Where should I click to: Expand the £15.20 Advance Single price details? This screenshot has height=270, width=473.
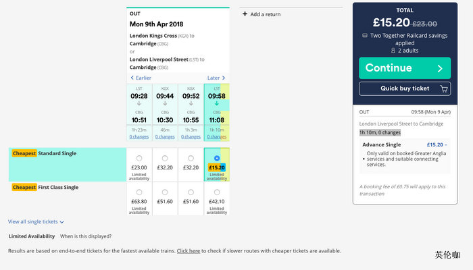446,144
